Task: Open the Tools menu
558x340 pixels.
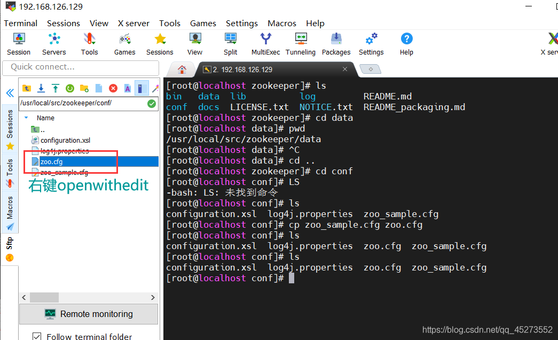Action: pyautogui.click(x=170, y=23)
